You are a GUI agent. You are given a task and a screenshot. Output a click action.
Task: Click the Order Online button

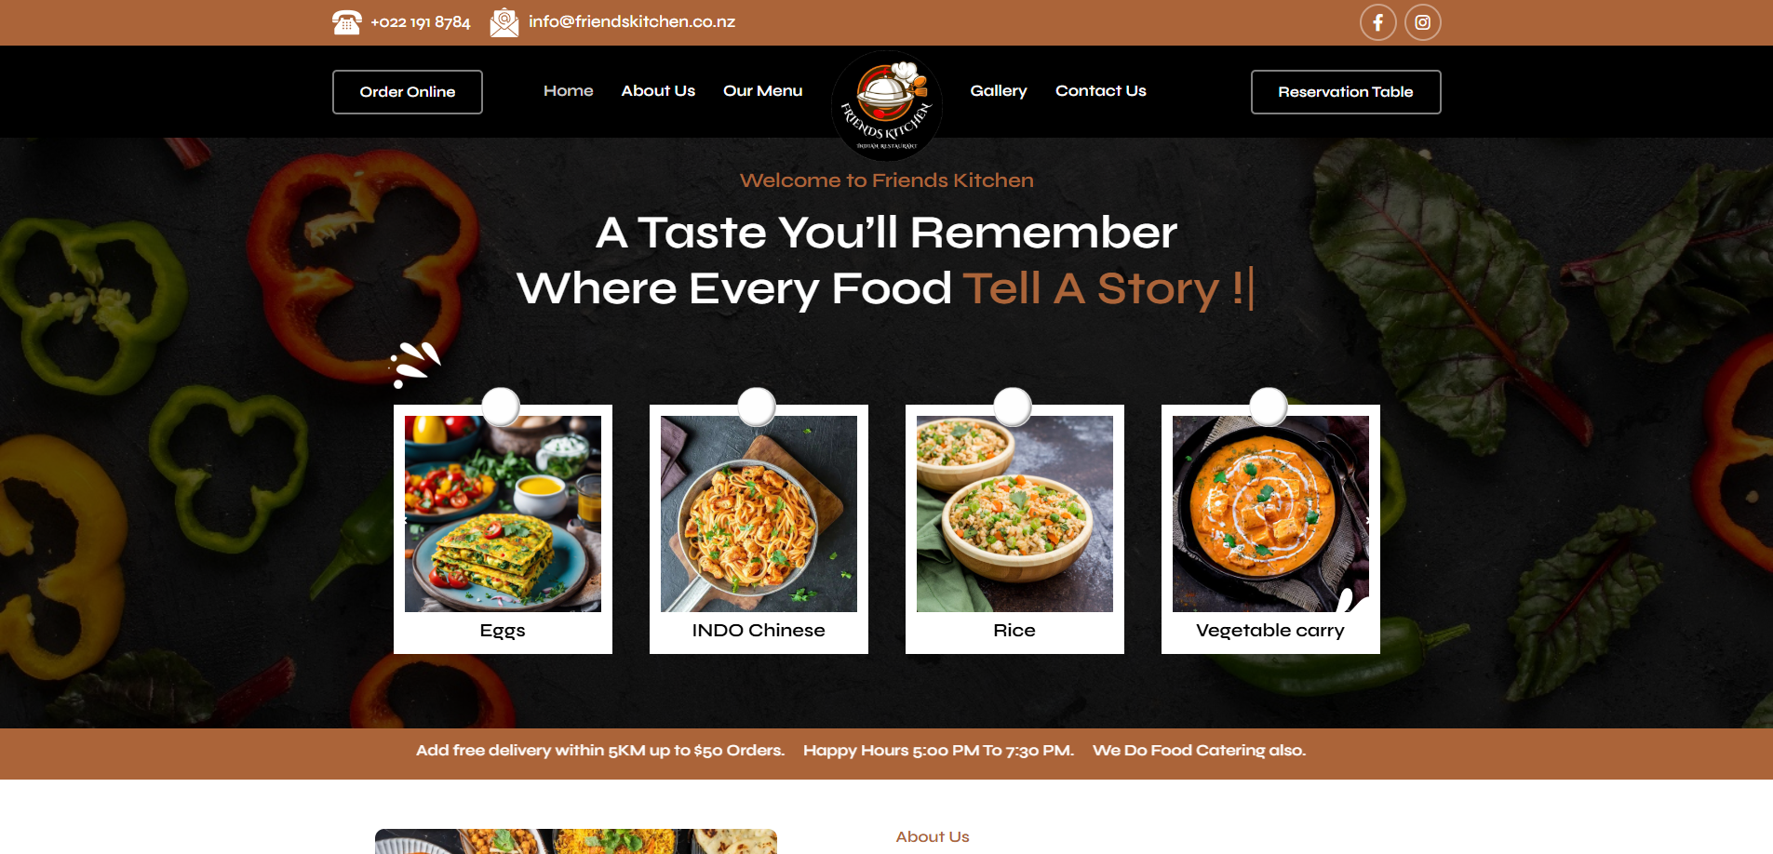point(408,92)
